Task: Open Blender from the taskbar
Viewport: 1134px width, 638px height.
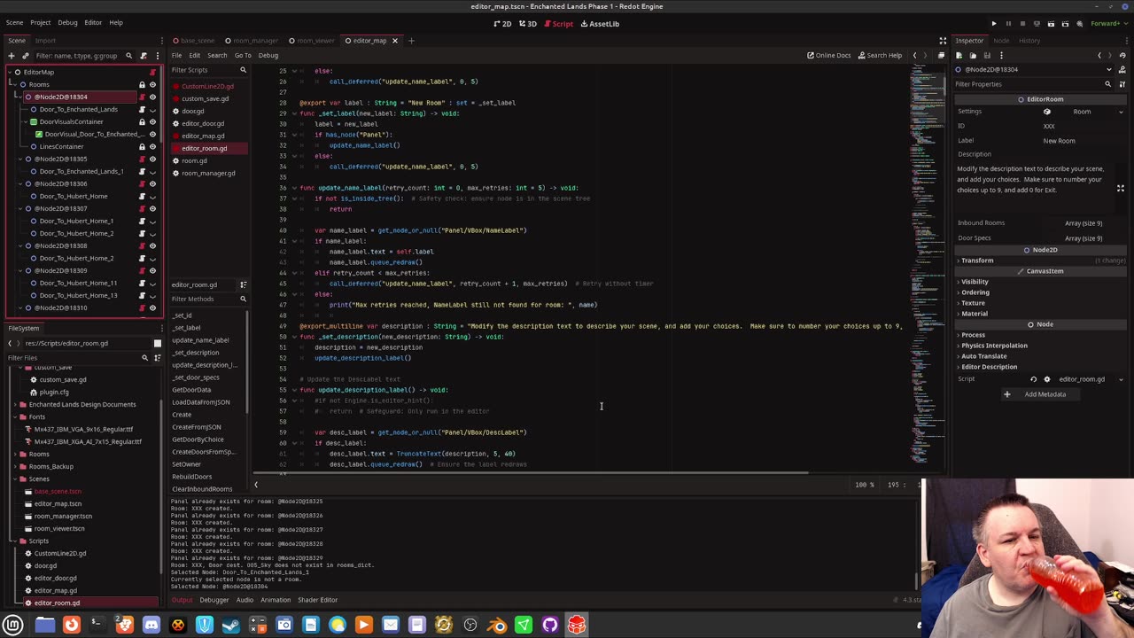Action: (x=497, y=626)
